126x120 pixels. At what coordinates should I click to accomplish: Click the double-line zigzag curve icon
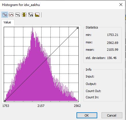(31, 15)
